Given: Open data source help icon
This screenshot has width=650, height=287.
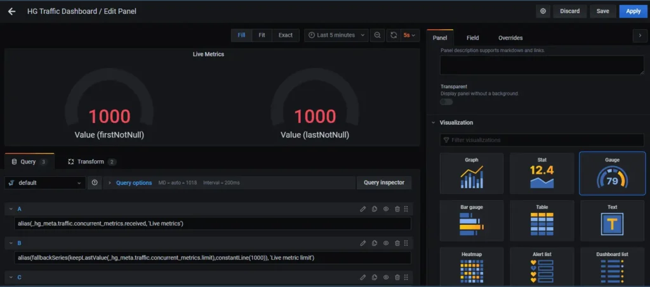Looking at the screenshot, I should (x=95, y=182).
